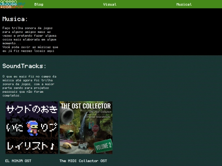Open the Blog navigation link
The image size is (222, 166).
click(x=39, y=5)
